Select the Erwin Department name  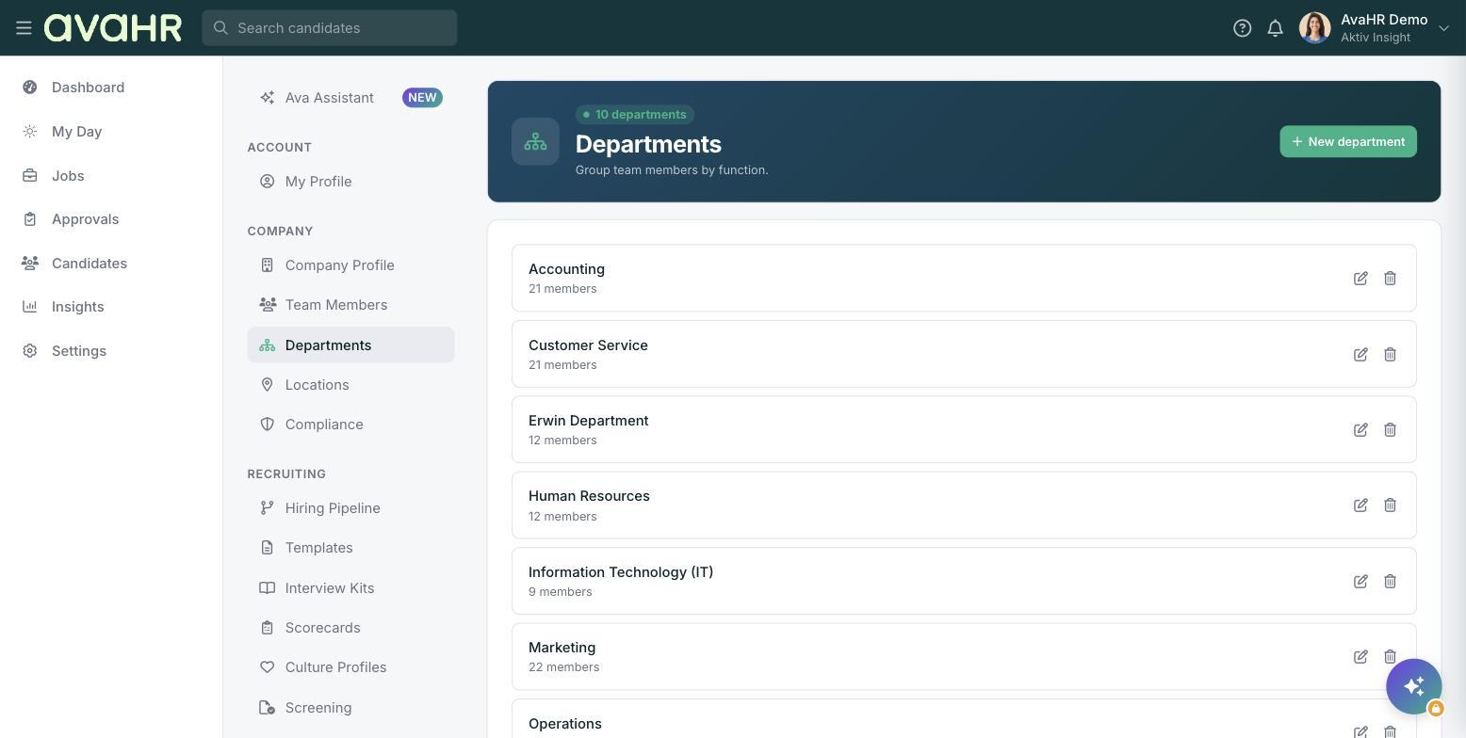(x=588, y=421)
